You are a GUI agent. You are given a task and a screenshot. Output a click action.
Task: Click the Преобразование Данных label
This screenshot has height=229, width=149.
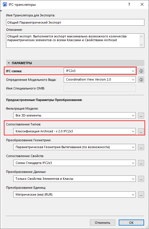pos(26,172)
